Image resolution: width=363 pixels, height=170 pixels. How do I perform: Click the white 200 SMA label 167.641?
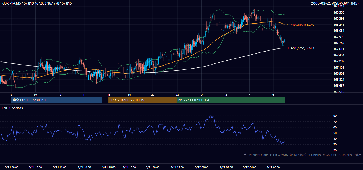click(301, 48)
